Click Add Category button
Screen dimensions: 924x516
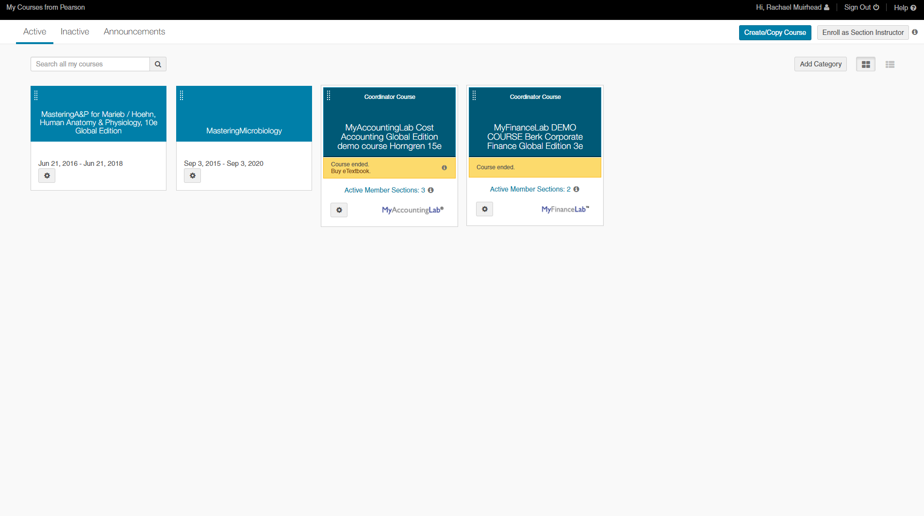(x=821, y=64)
